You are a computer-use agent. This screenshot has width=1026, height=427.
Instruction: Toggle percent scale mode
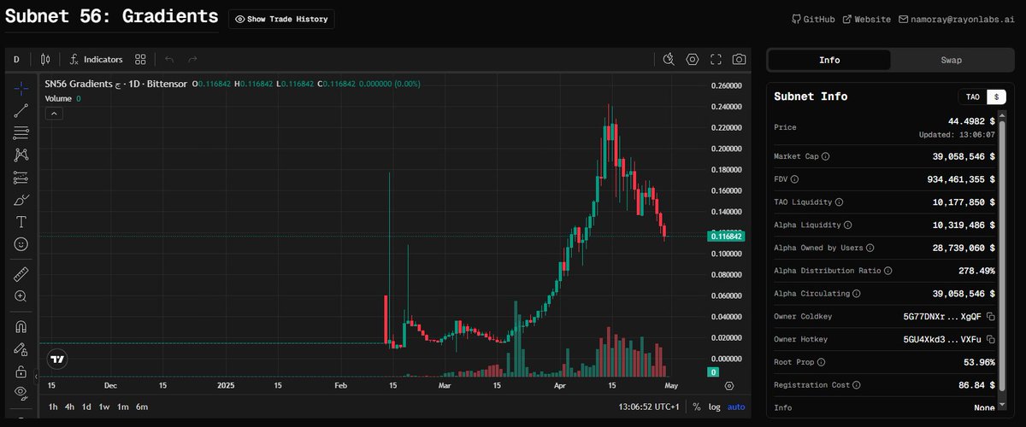click(696, 407)
